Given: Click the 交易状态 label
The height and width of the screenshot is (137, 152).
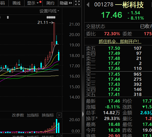Looking at the screenshot, I should tap(96, 26).
